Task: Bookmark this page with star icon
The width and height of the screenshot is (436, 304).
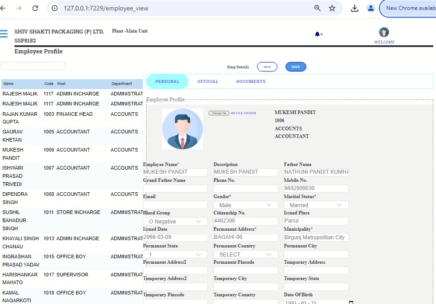Action: (332, 8)
